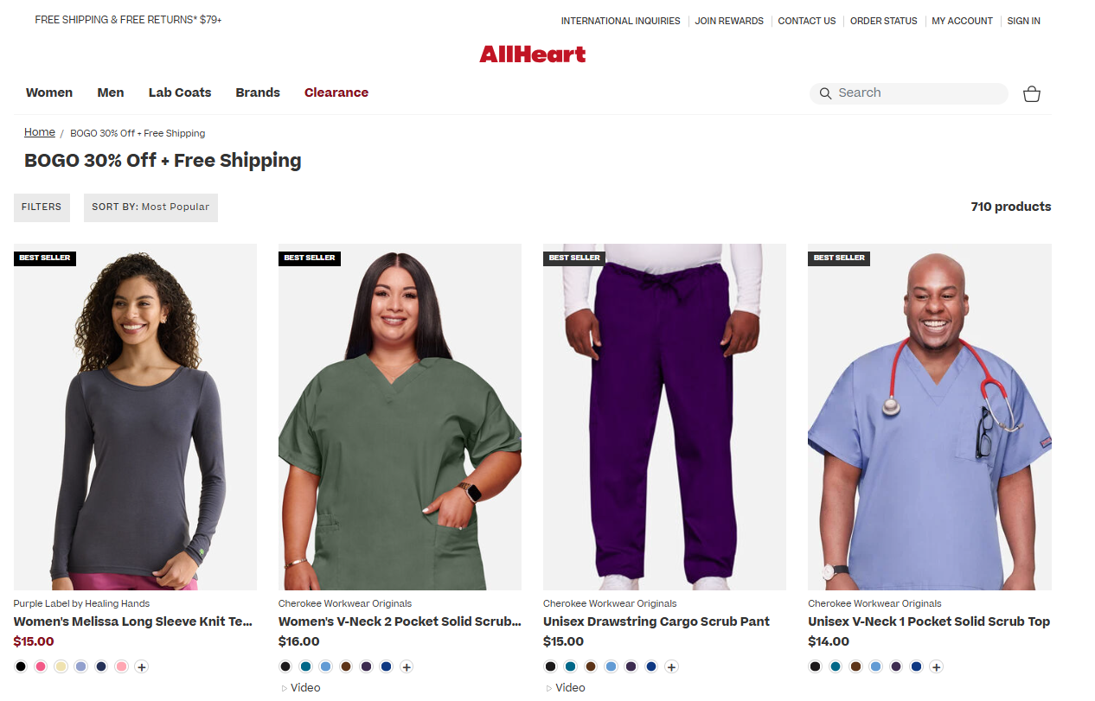This screenshot has height=701, width=1095.
Task: Show more colors for Women's V-Neck Scrub
Action: 407,666
